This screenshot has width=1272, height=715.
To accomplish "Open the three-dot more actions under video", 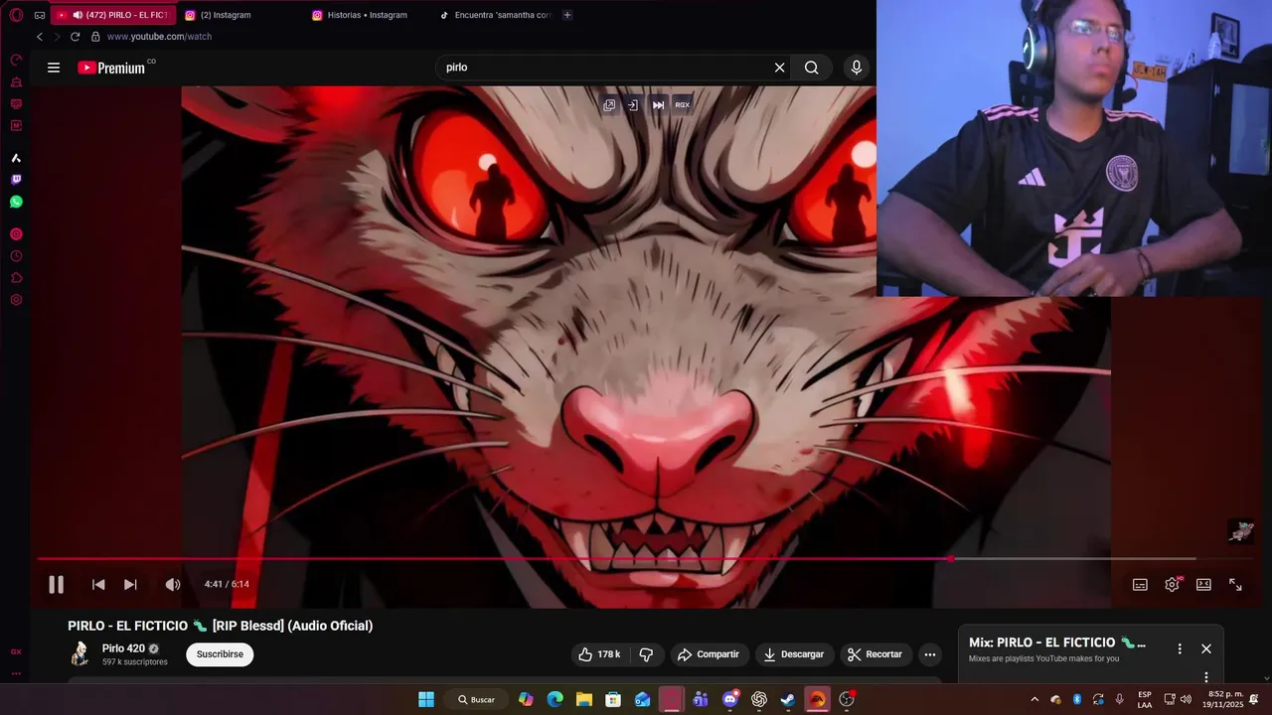I will (930, 654).
